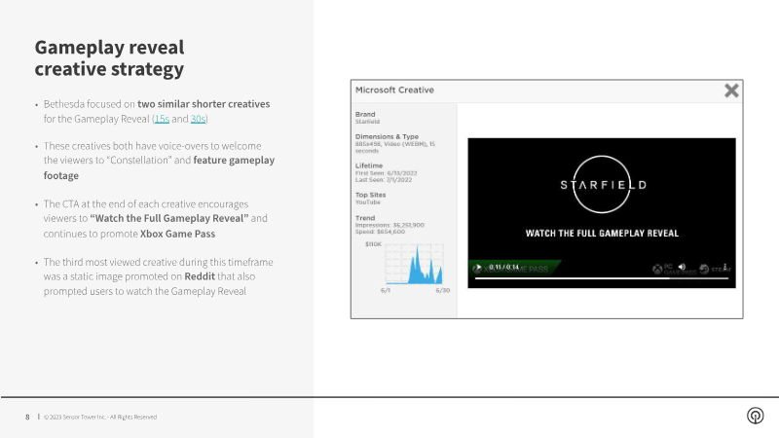Click the Lifetime first seen date info
This screenshot has height=438, width=779.
(387, 172)
